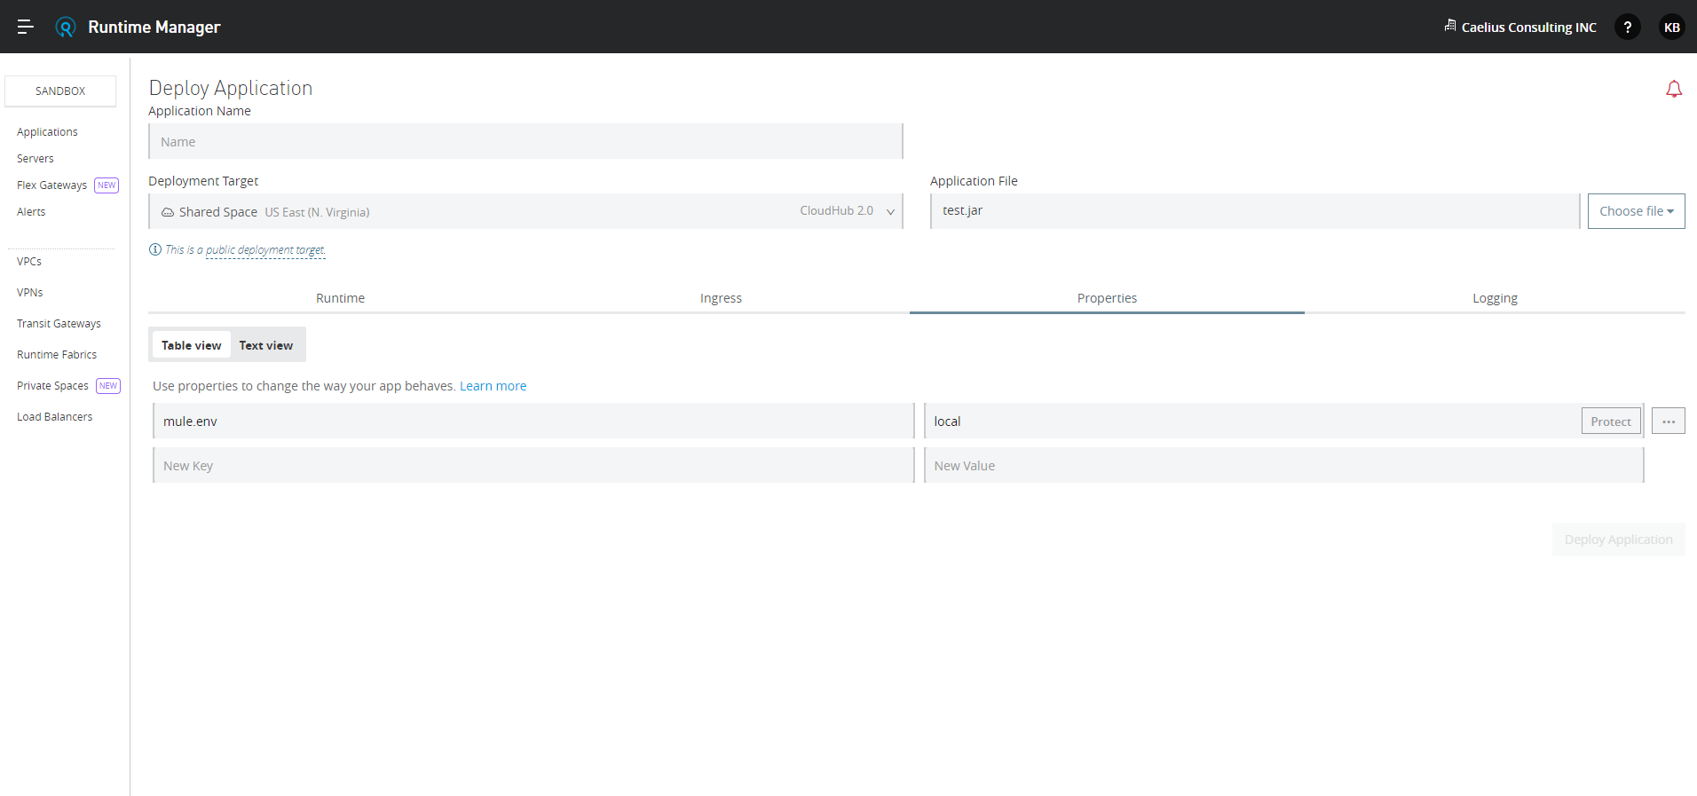Open the Runtime tab
This screenshot has width=1697, height=796.
tap(340, 298)
